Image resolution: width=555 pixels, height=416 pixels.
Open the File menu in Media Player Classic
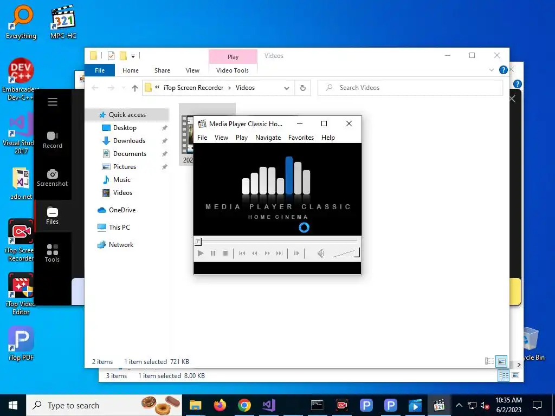tap(202, 138)
